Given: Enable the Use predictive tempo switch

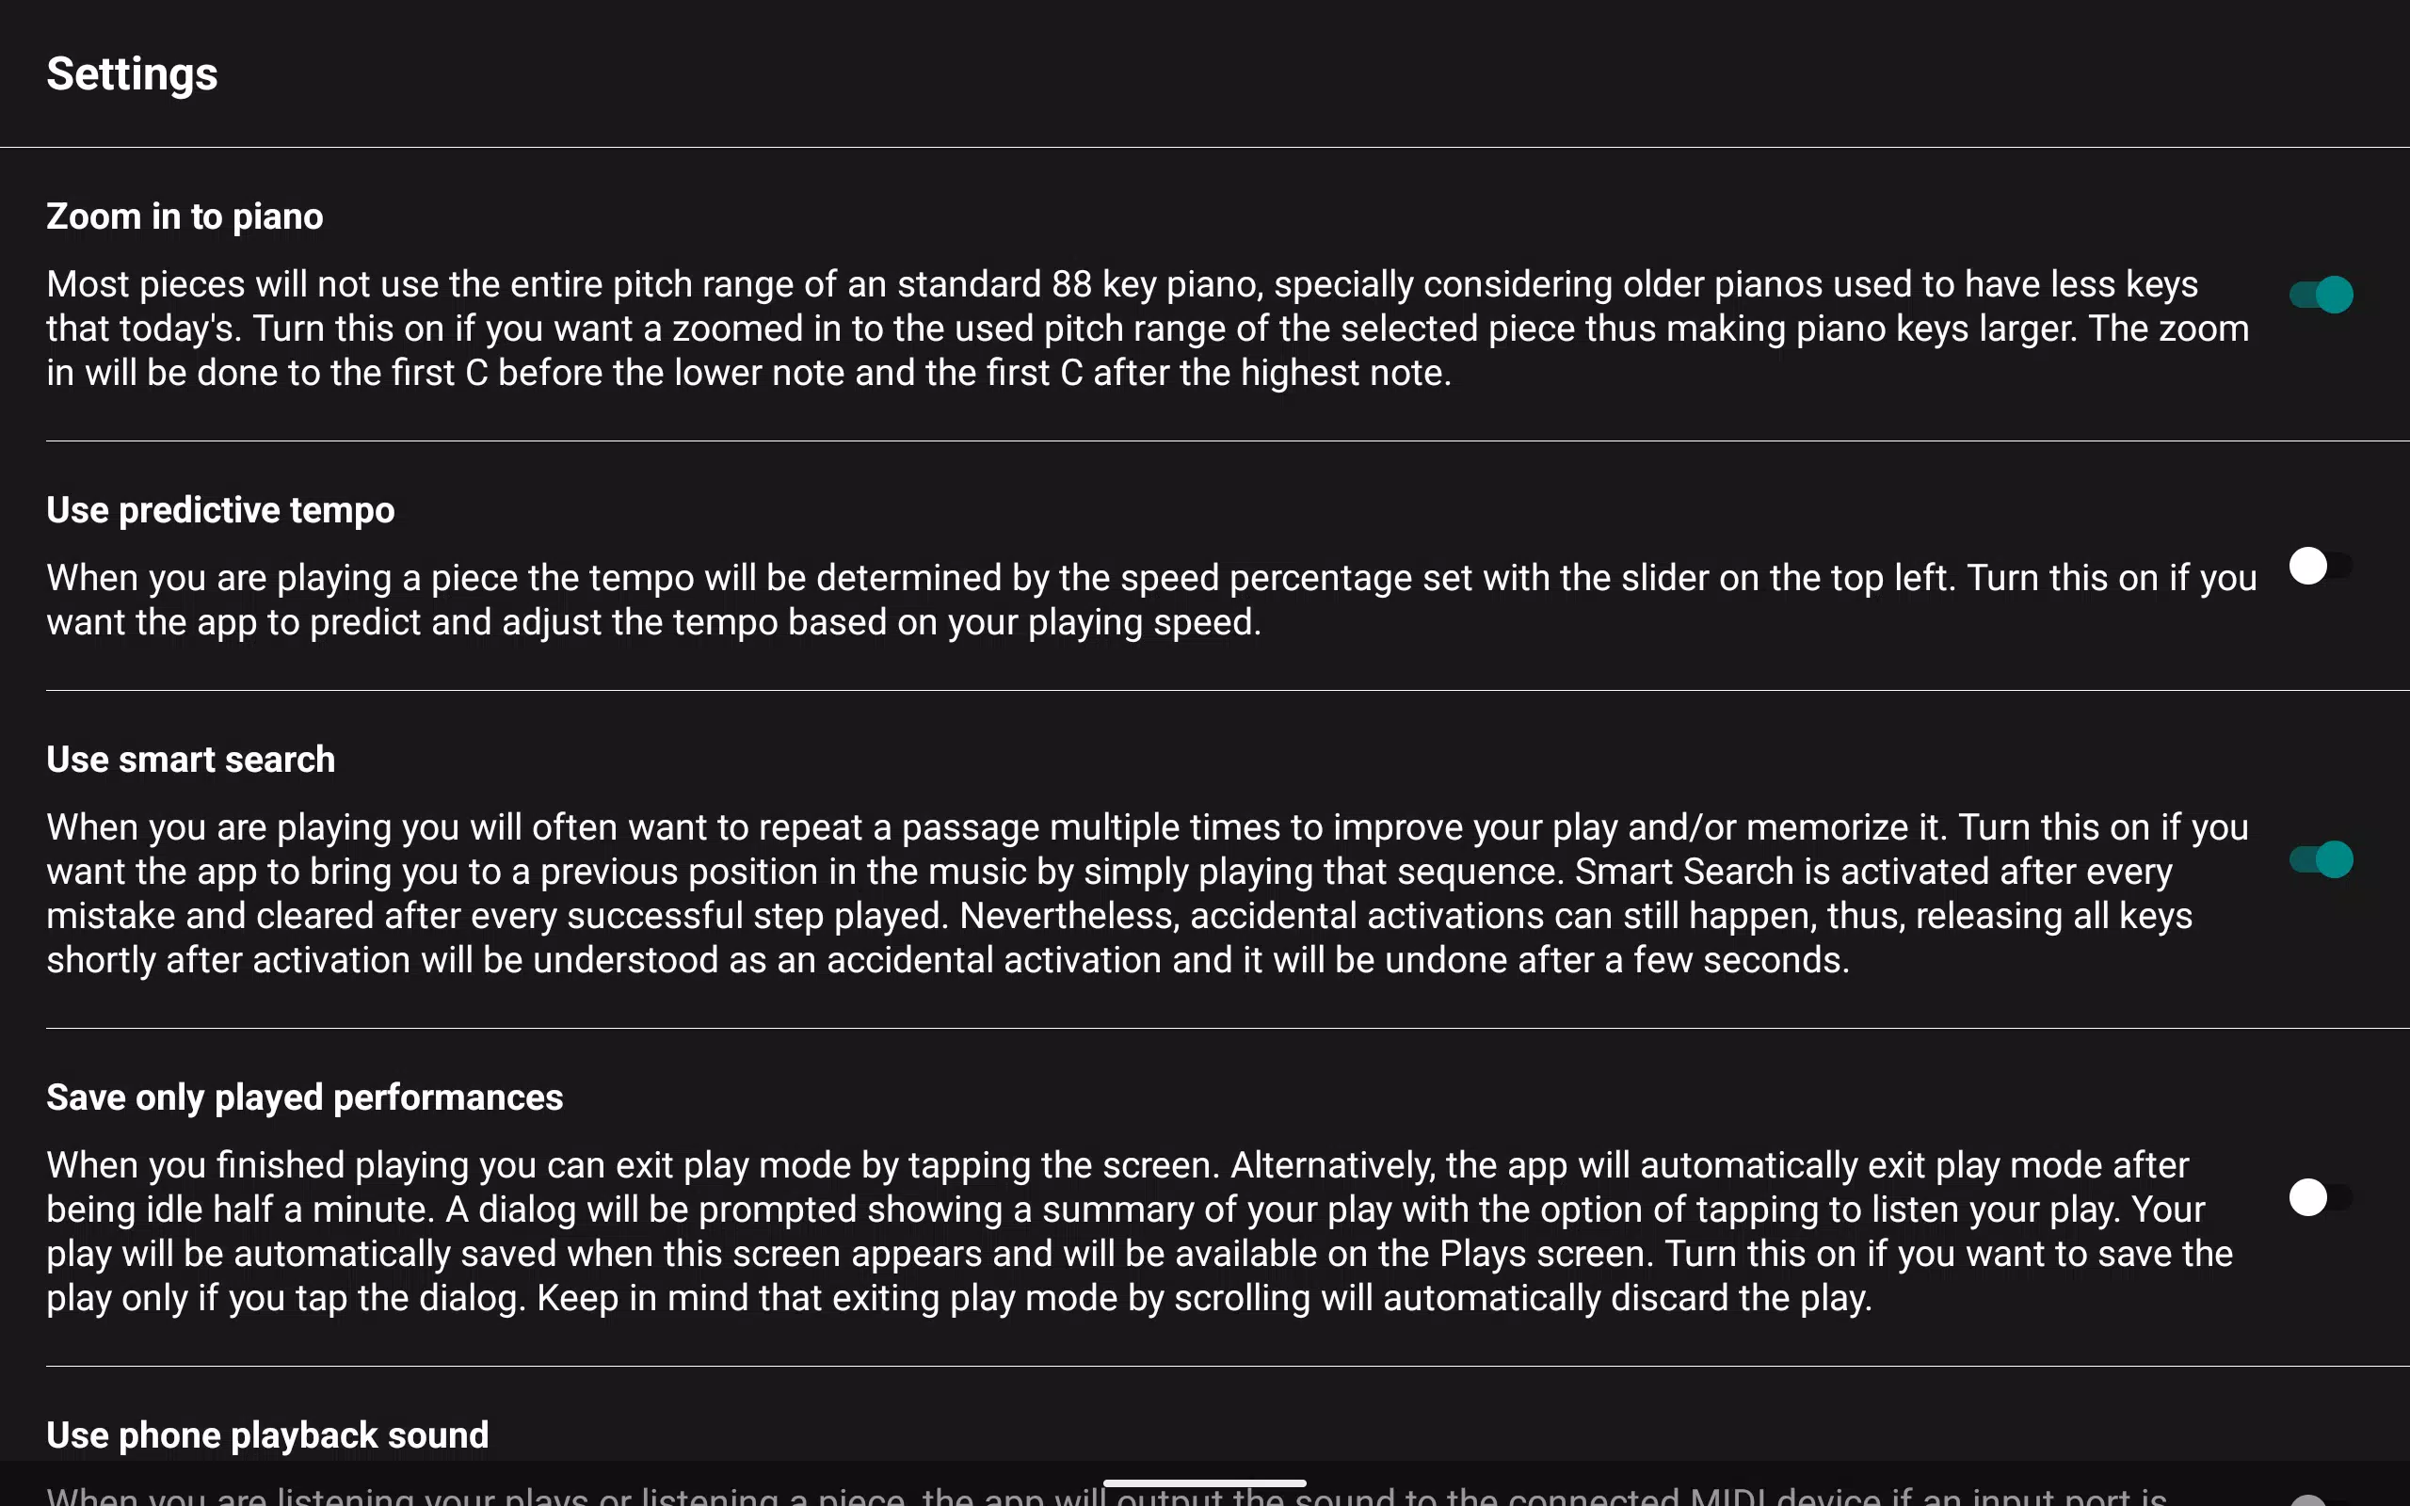Looking at the screenshot, I should [x=2321, y=566].
